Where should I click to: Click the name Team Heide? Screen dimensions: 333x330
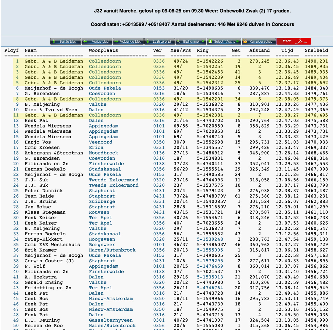(x=39, y=196)
